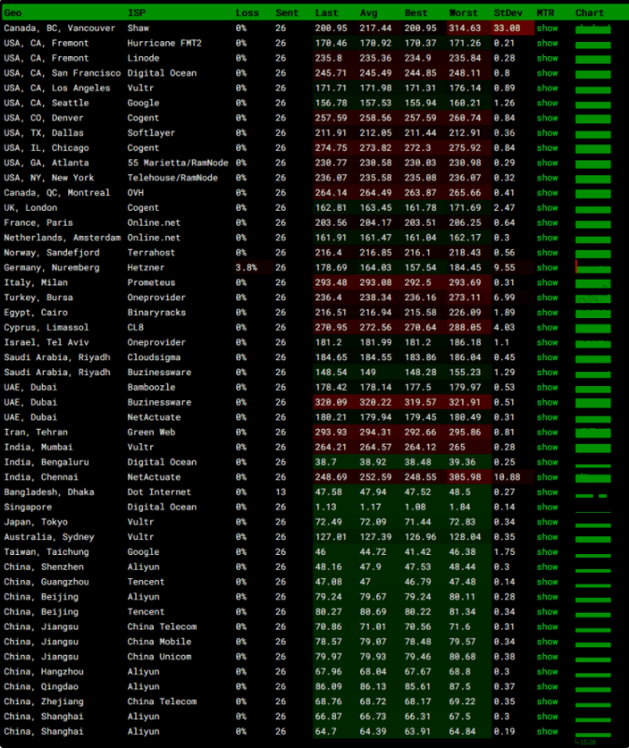Open show link for China, Jiangsu China Mobile
629x748 pixels.
547,642
